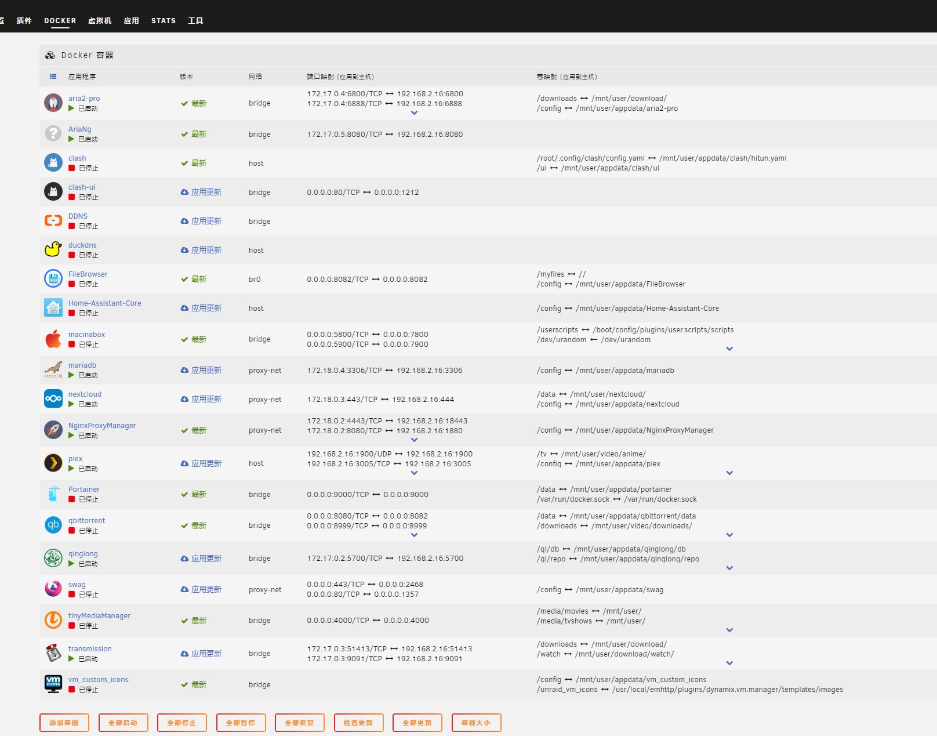Click the list view icon beside 应用程序 header
The width and height of the screenshot is (937, 736).
[x=53, y=77]
